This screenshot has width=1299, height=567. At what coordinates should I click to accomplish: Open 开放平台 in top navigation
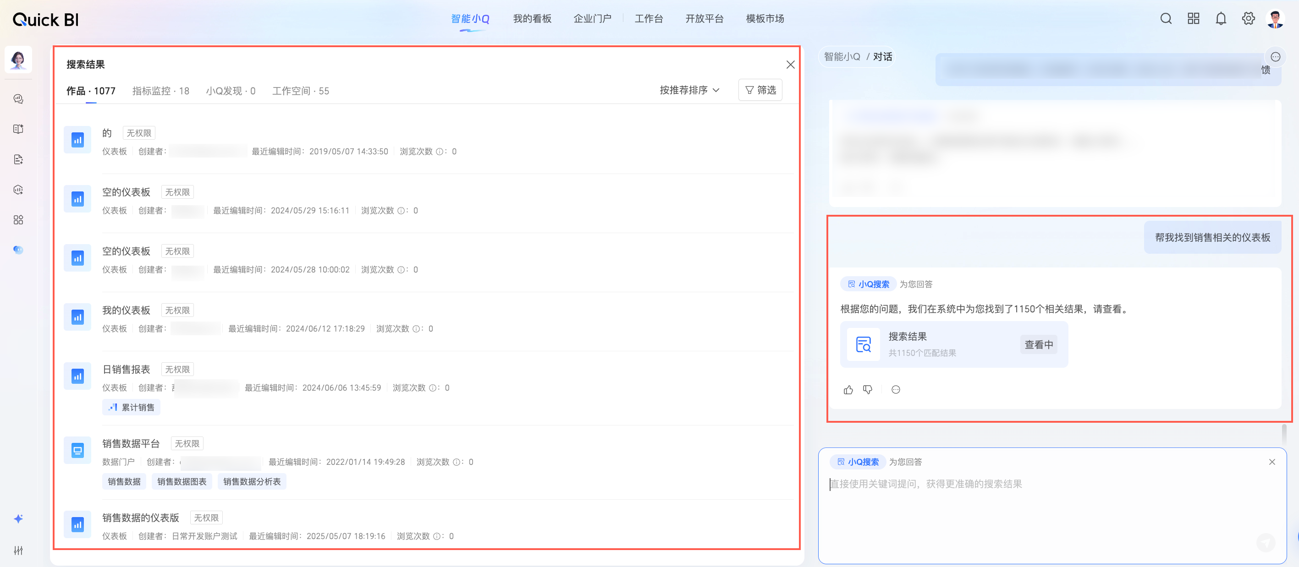pyautogui.click(x=704, y=19)
